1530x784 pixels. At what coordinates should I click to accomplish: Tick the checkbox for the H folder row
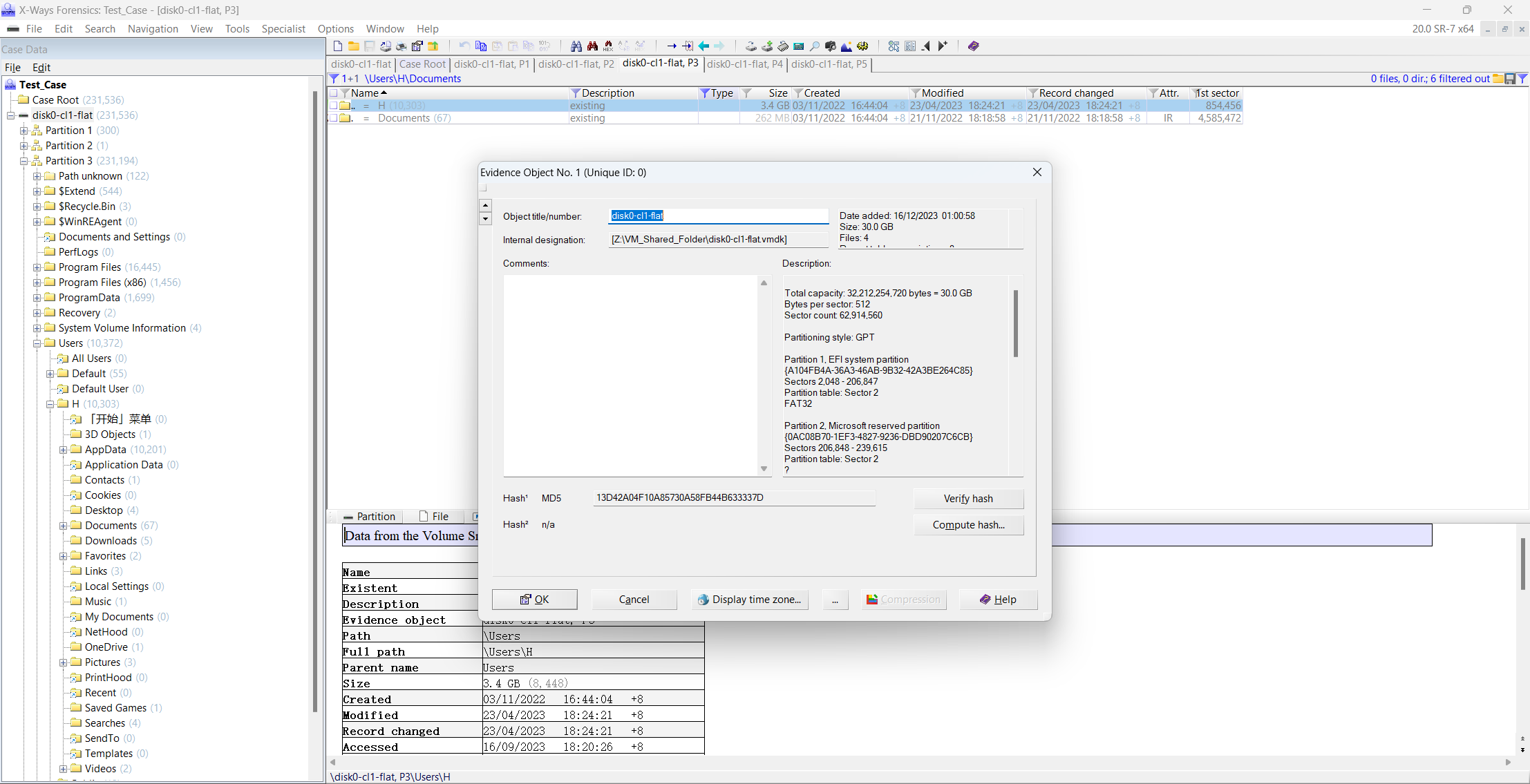coord(334,106)
